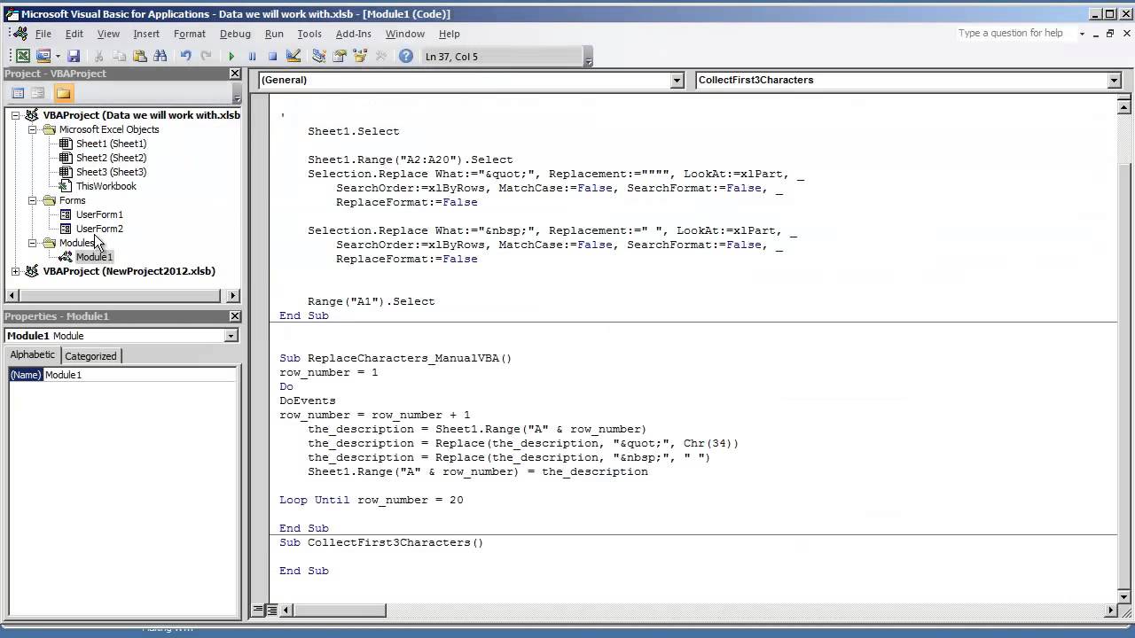Image resolution: width=1135 pixels, height=638 pixels.
Task: Close the Properties - Module1 panel
Action: tap(235, 316)
